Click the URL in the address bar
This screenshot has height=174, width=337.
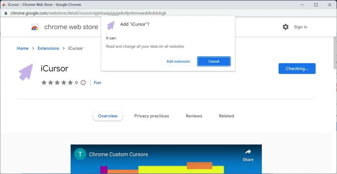88,13
